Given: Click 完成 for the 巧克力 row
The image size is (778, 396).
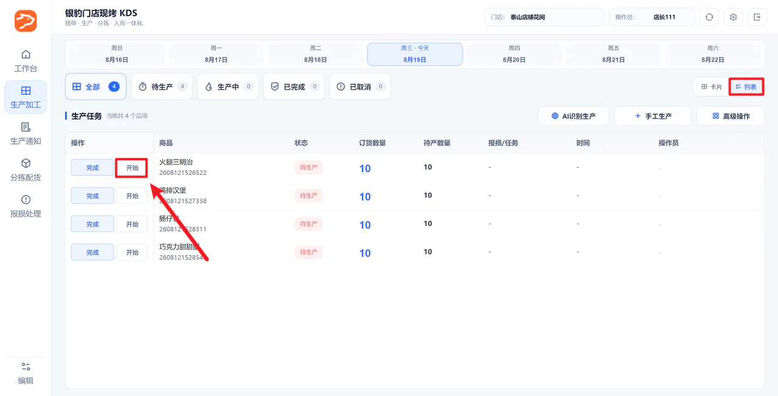Looking at the screenshot, I should click(x=92, y=252).
